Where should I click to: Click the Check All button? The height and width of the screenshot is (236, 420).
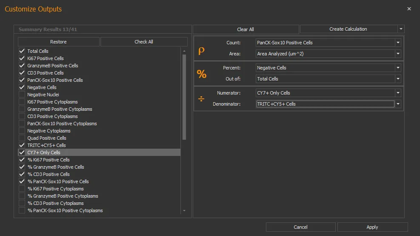click(144, 42)
